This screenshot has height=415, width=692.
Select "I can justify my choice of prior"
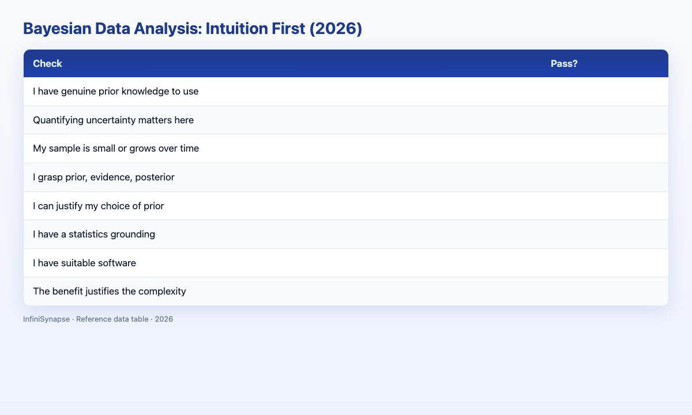pos(99,206)
